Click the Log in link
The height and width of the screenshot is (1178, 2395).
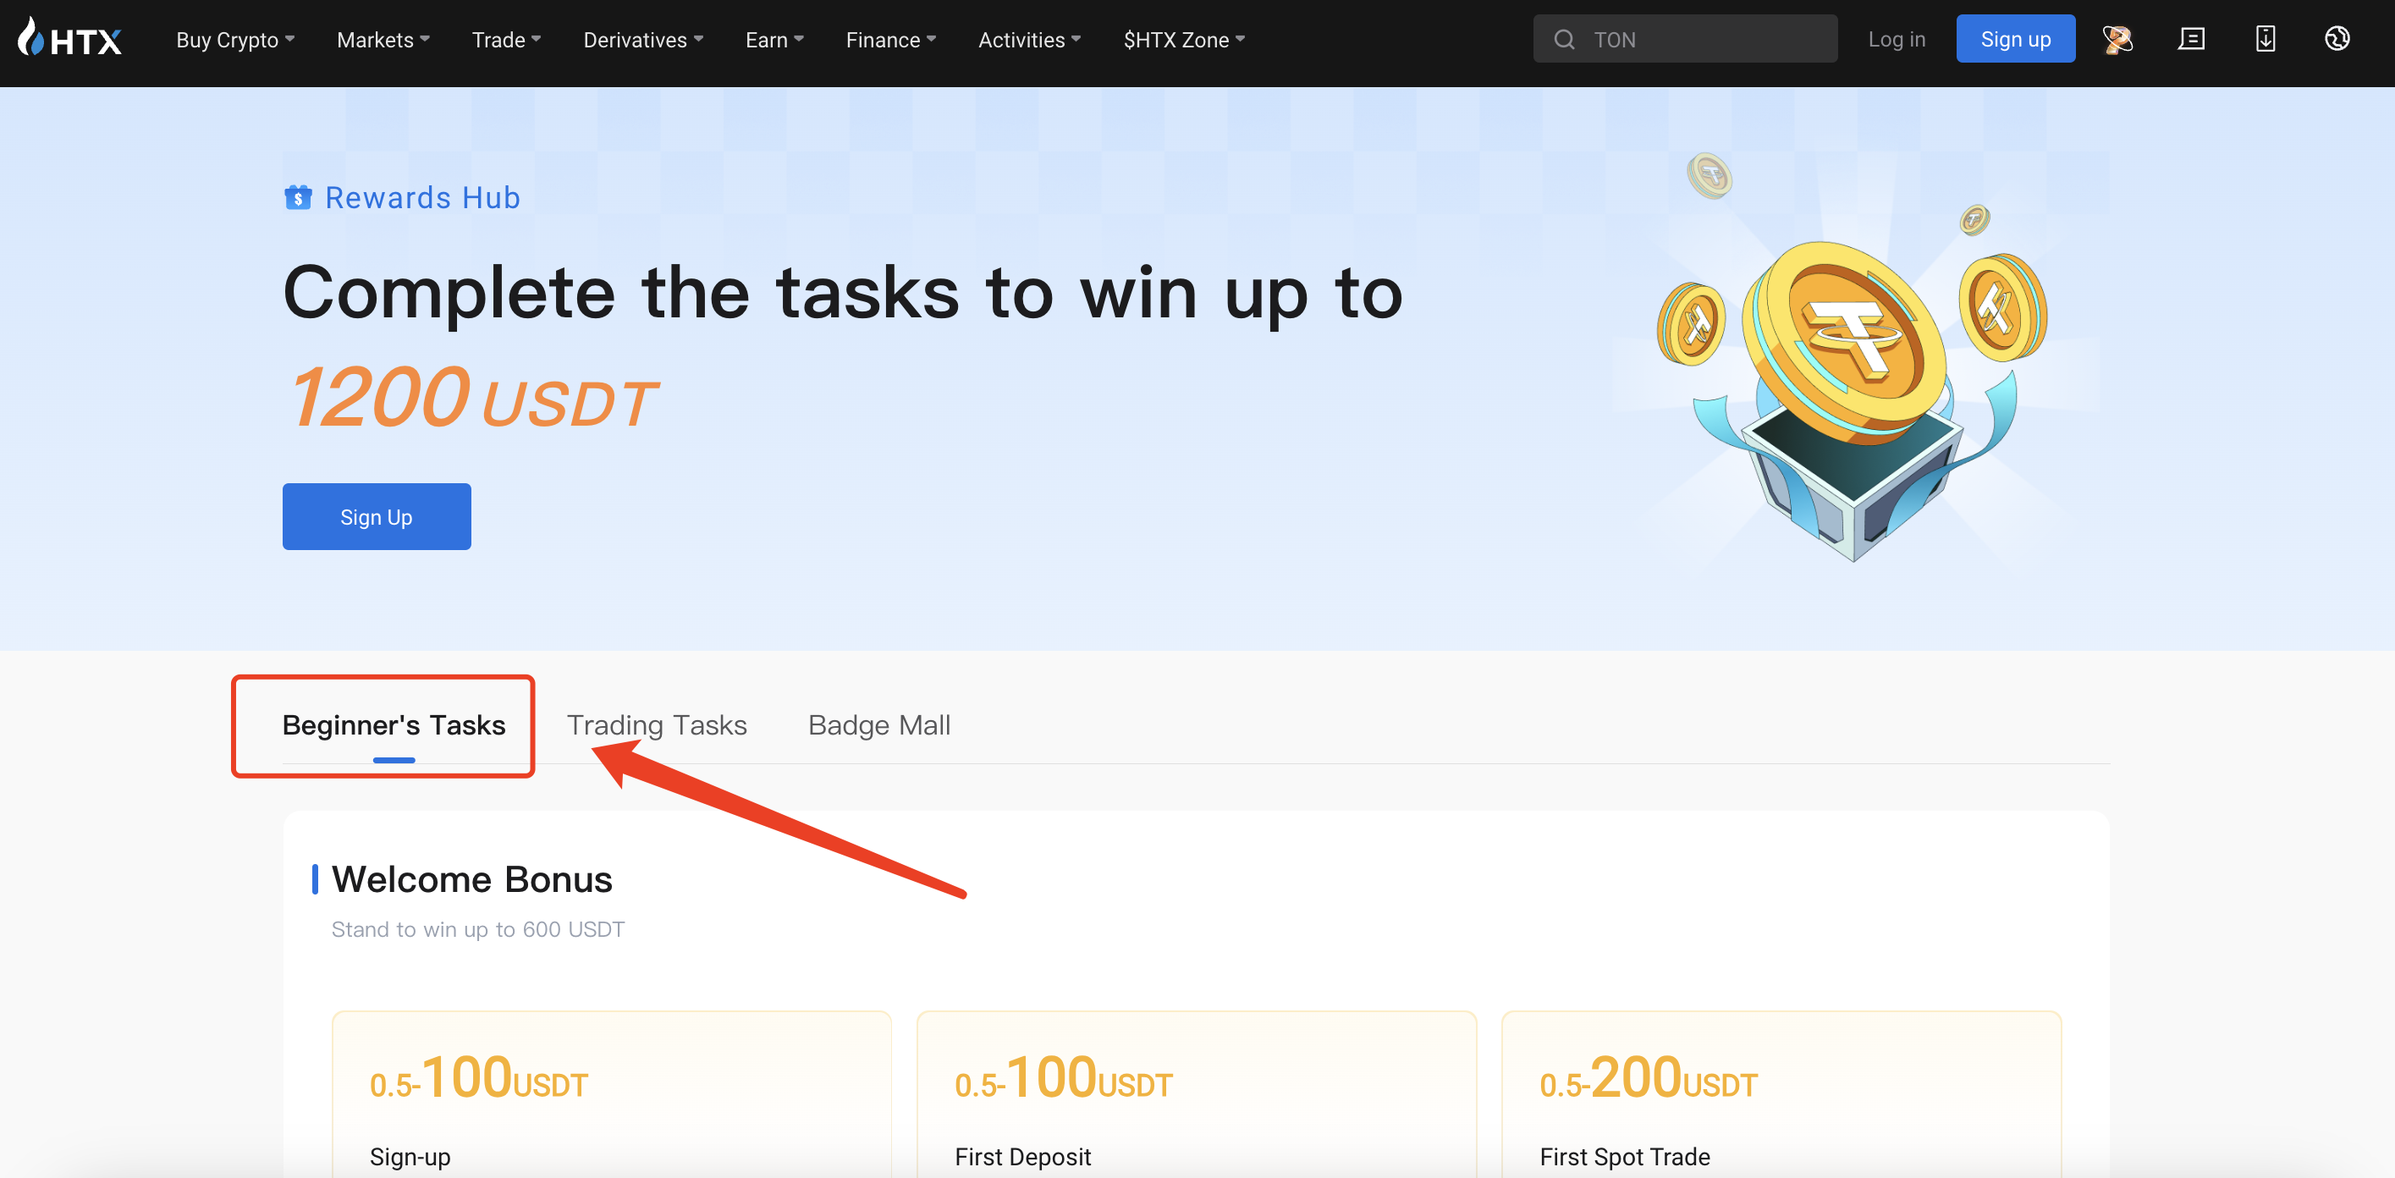coord(1896,40)
